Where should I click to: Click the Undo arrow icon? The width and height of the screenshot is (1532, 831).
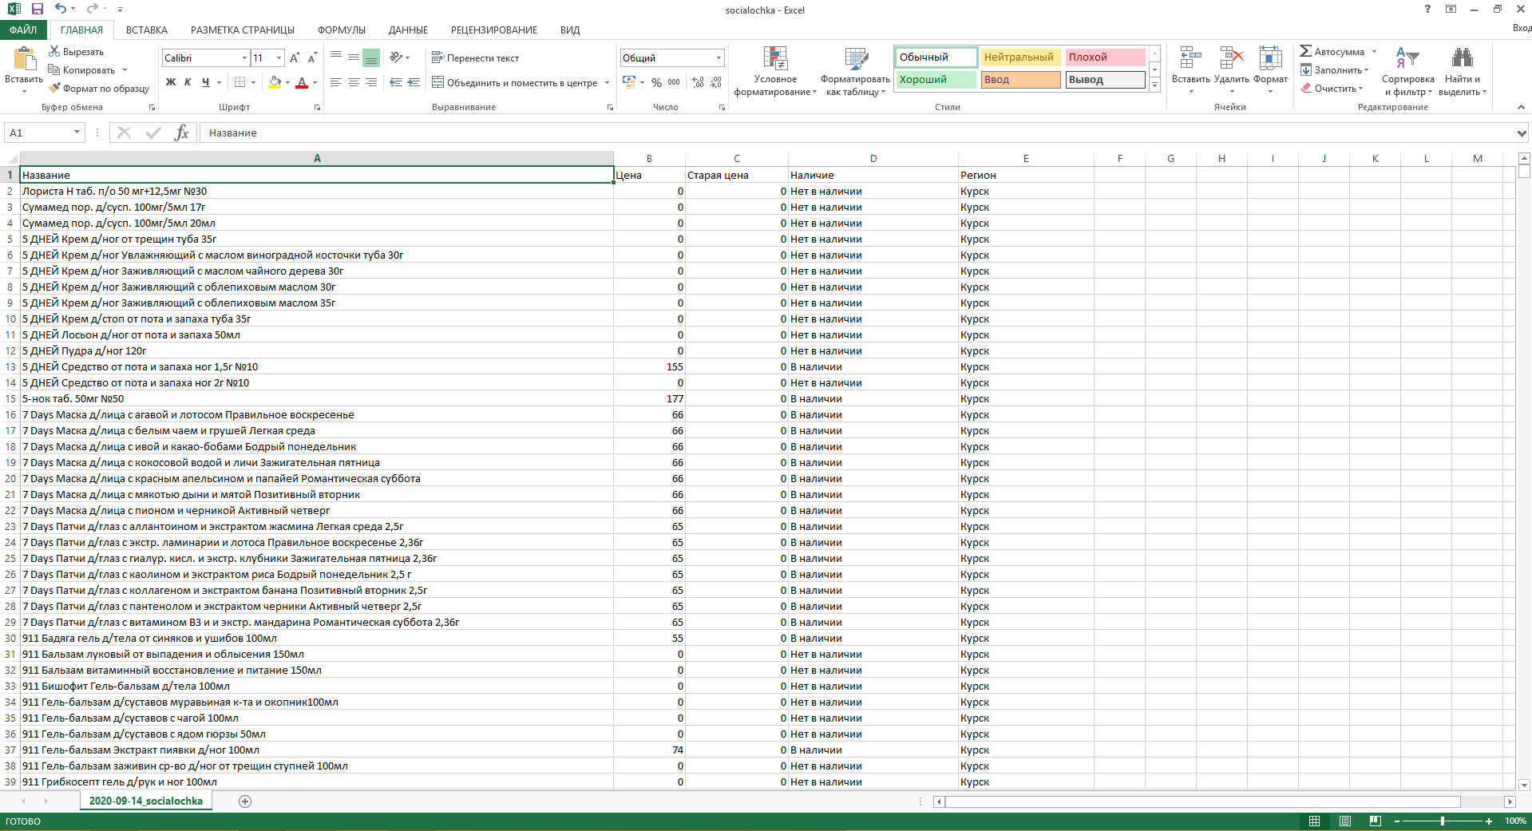pos(61,10)
